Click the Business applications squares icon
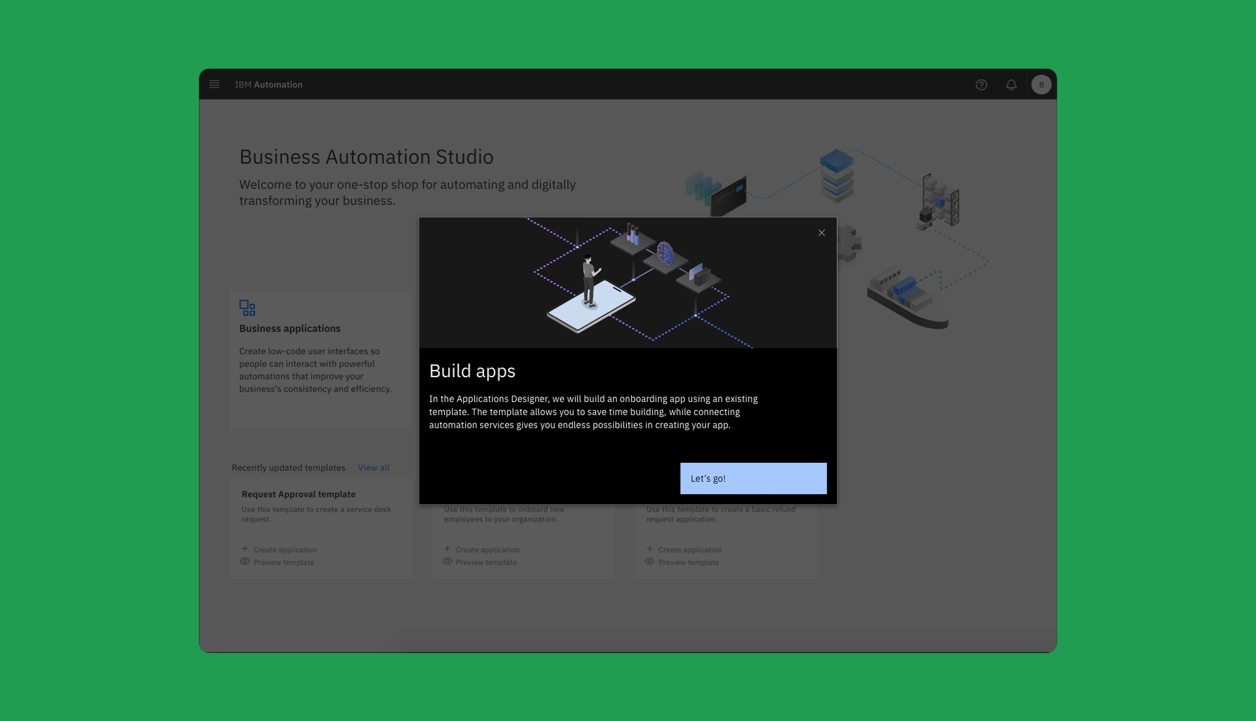This screenshot has width=1256, height=721. tap(247, 308)
